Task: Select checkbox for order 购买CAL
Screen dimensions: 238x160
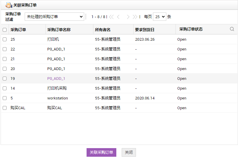Action: [x=4, y=108]
